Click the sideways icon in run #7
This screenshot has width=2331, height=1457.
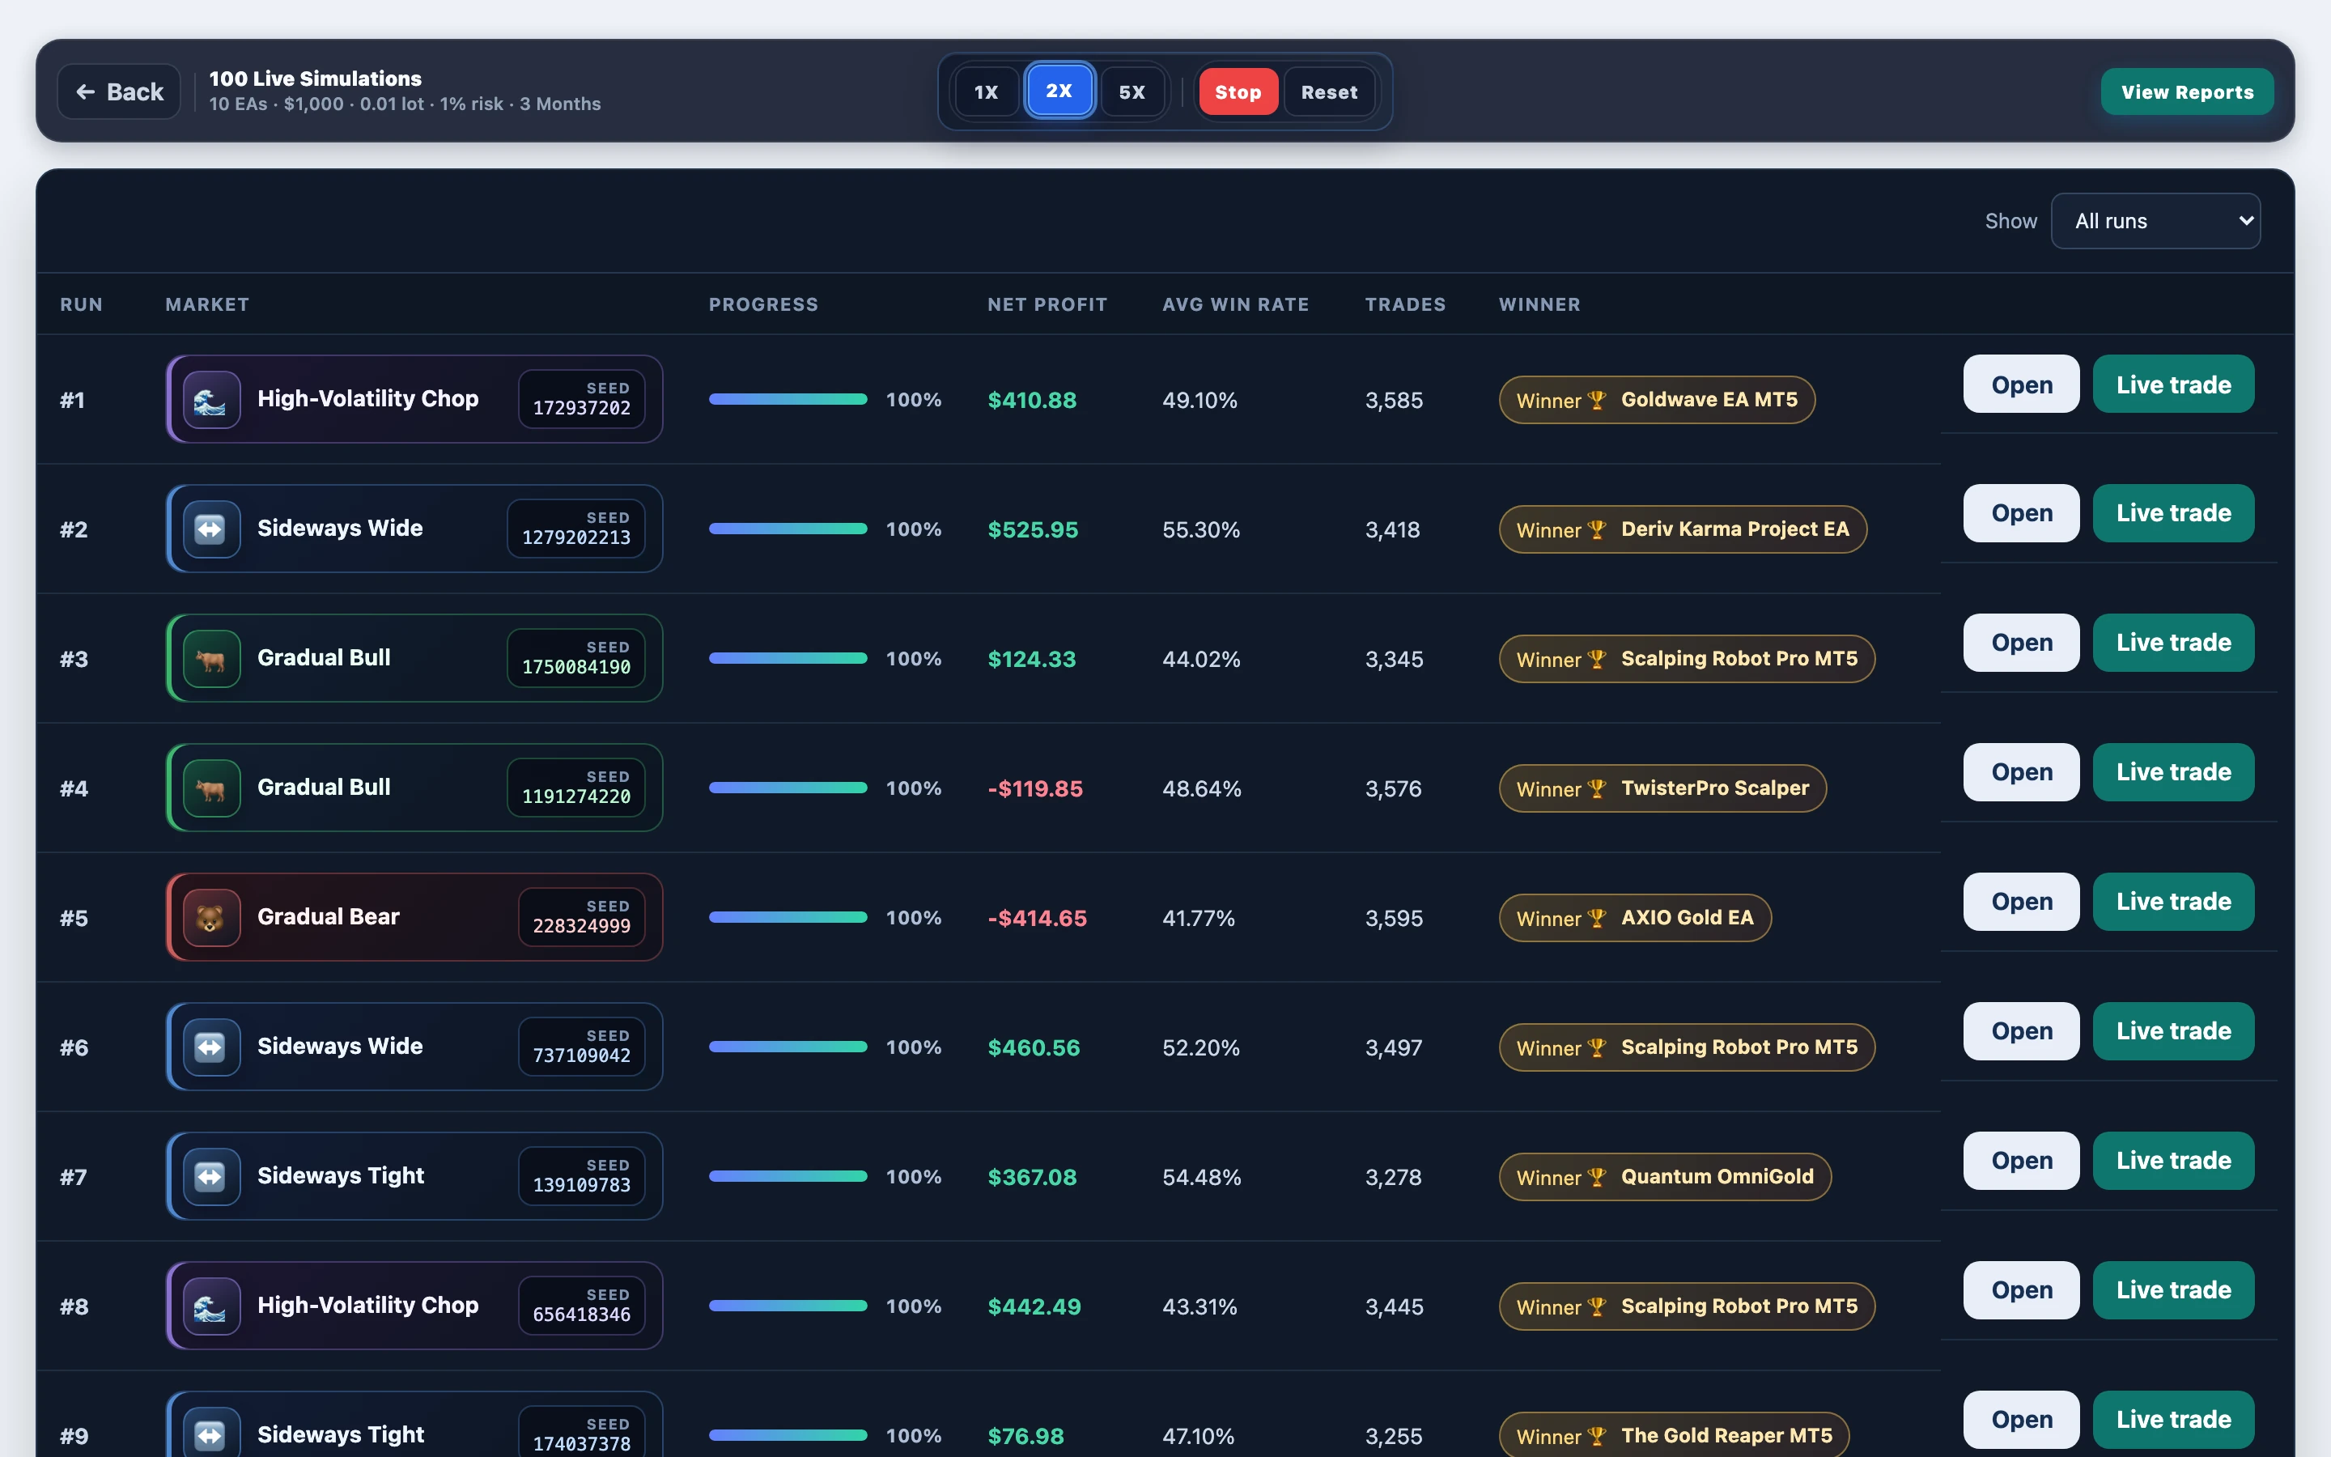pyautogui.click(x=211, y=1177)
